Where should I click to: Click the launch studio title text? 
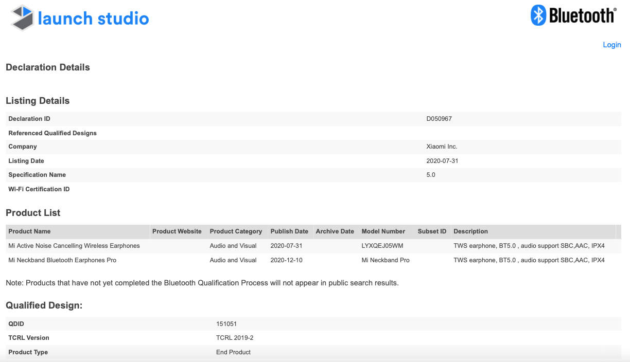coord(93,19)
